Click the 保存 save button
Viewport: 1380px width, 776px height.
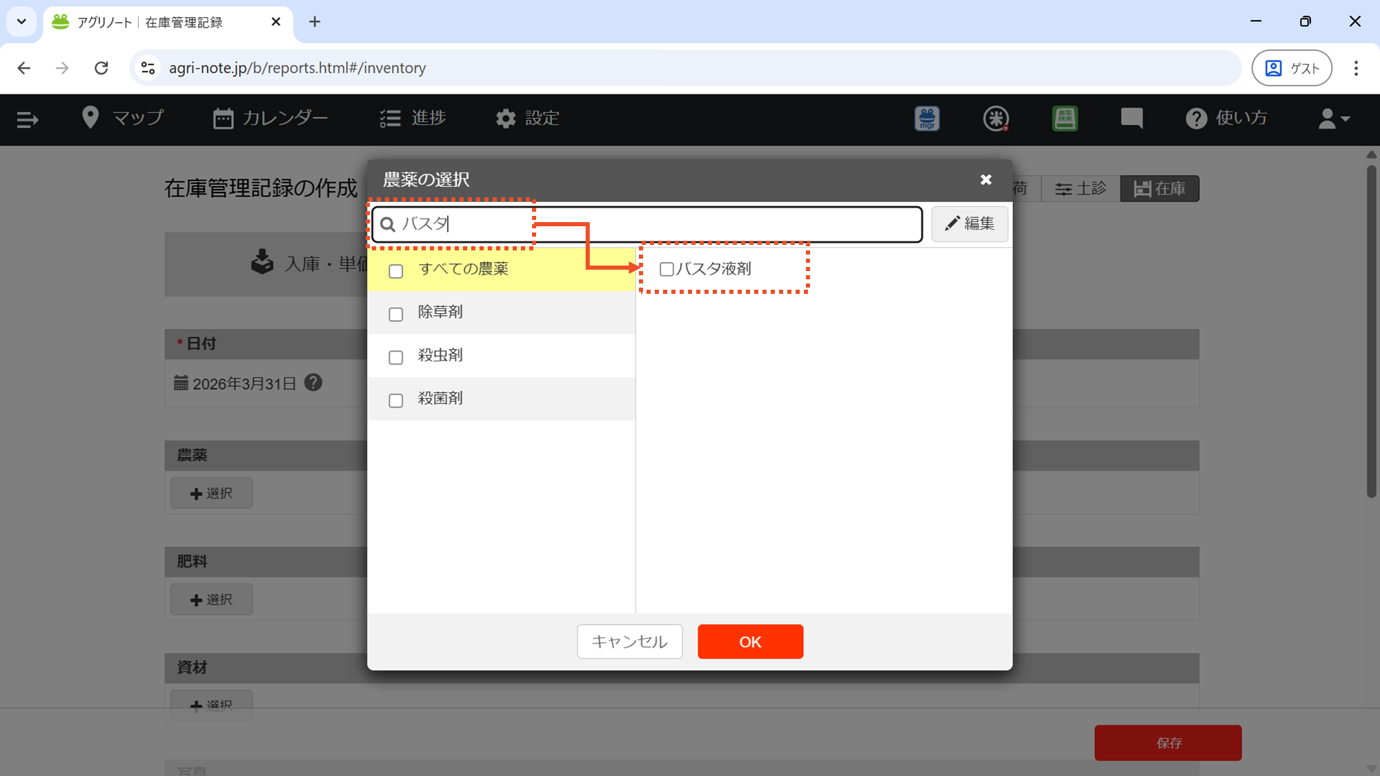(1167, 743)
